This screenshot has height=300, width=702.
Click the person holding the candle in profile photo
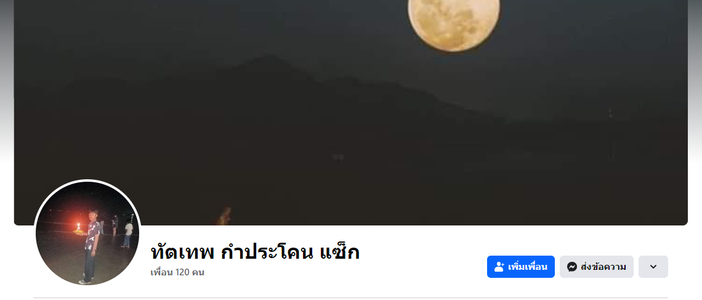(x=91, y=246)
